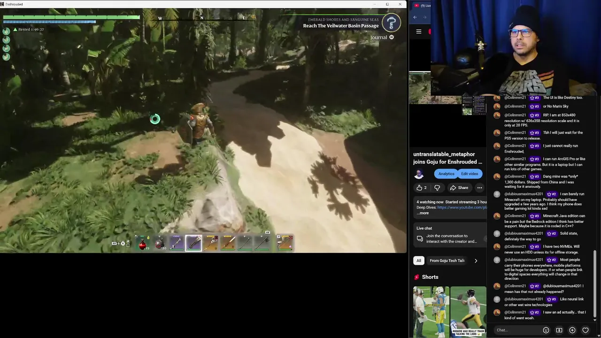Viewport: 601px width, 338px height.
Task: Click the Shorts logo icon
Action: tap(416, 277)
